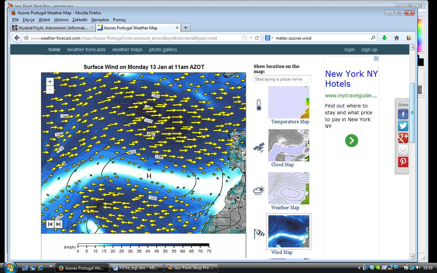The image size is (437, 273).
Task: Advance map animation to next frame
Action: pos(58,224)
